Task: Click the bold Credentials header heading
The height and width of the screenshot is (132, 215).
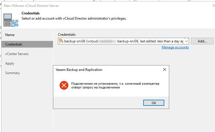Action: coord(31,13)
